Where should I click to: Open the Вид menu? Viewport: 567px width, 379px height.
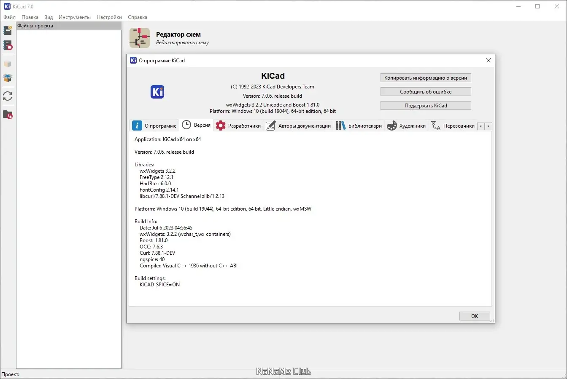point(49,17)
